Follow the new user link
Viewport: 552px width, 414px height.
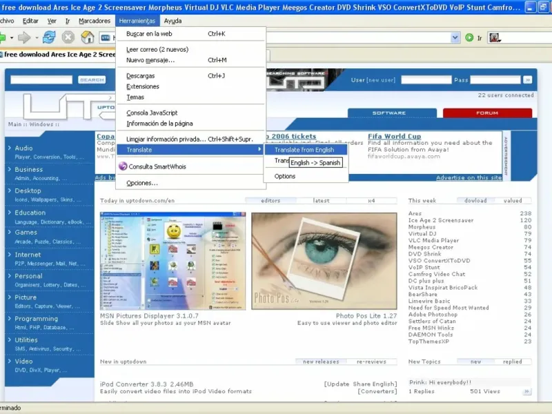point(381,80)
